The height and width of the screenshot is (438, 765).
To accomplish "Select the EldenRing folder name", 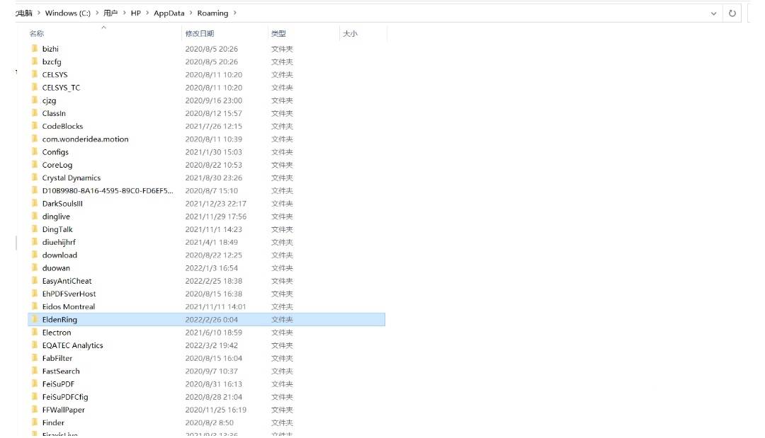I will pyautogui.click(x=59, y=320).
